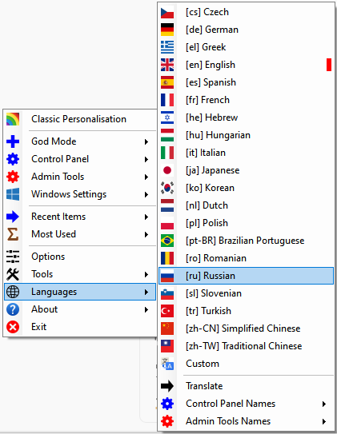Open the Translate menu entry
337x434 pixels.
[x=246, y=386]
